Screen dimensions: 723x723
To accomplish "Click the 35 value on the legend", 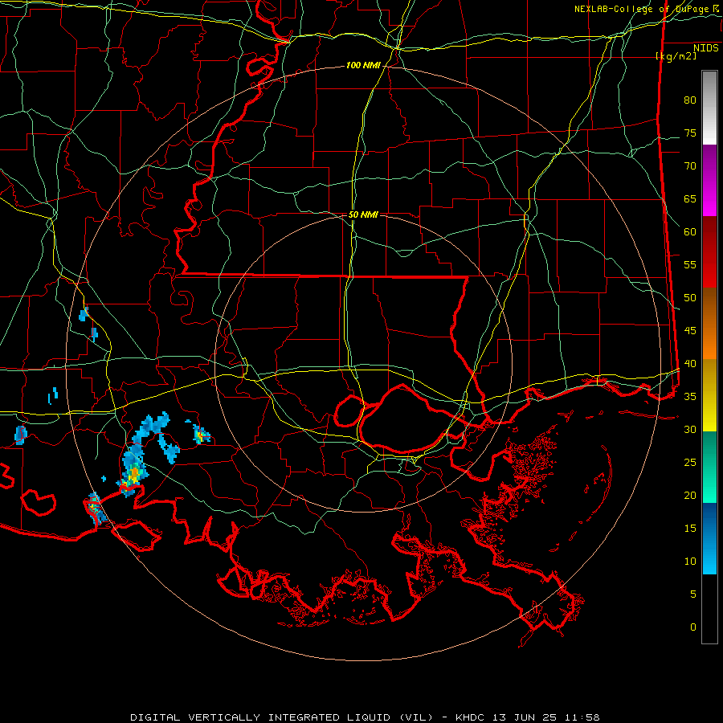I will tap(690, 397).
